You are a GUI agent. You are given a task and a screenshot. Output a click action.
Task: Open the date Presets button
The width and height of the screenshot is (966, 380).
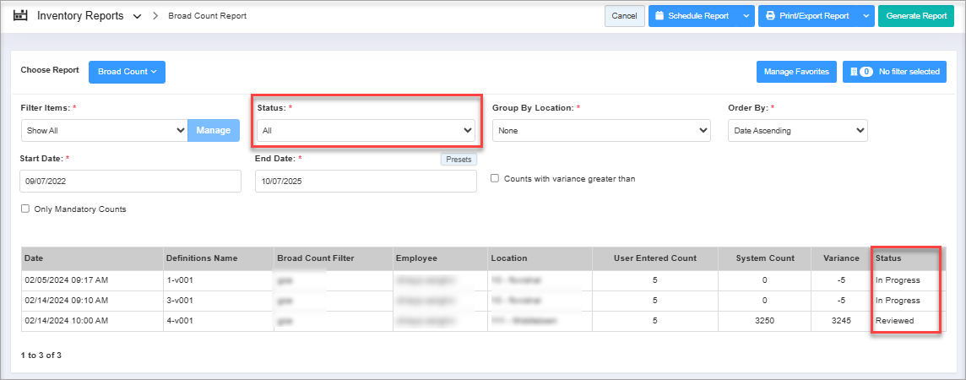pyautogui.click(x=459, y=159)
